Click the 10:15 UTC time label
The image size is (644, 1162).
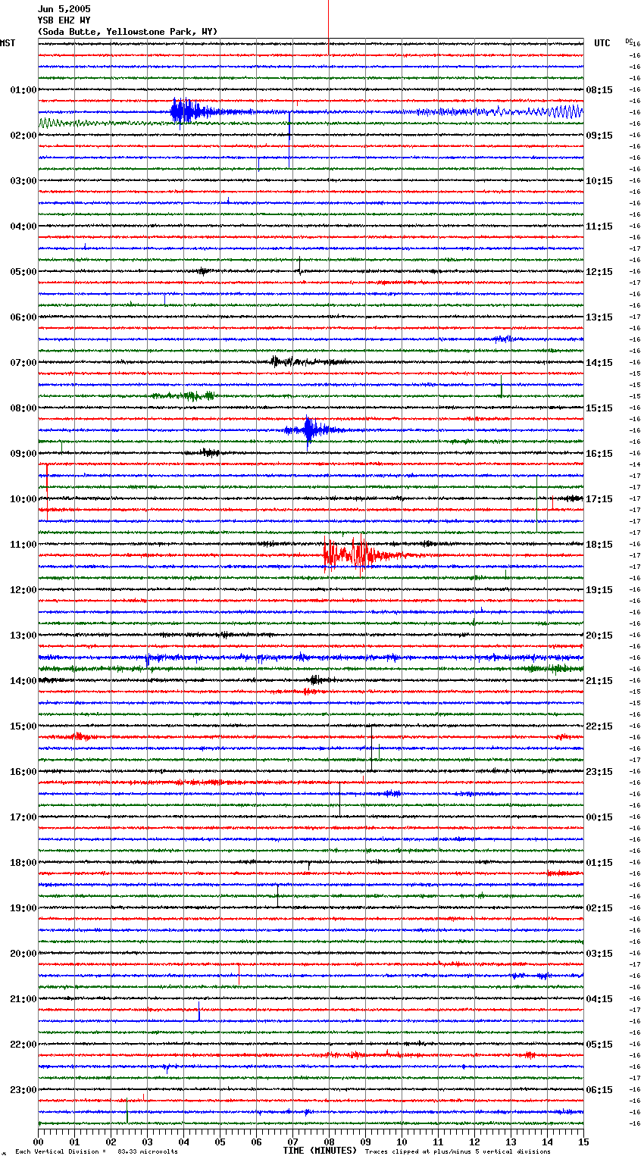[599, 181]
